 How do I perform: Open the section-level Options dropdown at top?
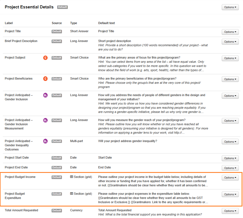(x=230, y=7)
